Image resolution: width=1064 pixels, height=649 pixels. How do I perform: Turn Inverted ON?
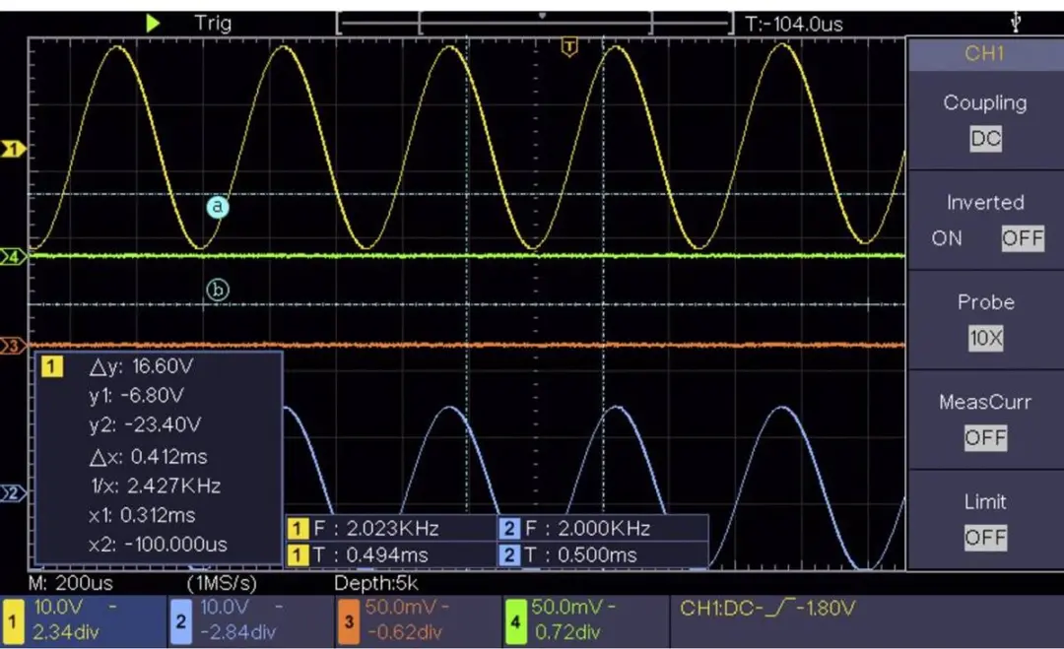coord(947,238)
